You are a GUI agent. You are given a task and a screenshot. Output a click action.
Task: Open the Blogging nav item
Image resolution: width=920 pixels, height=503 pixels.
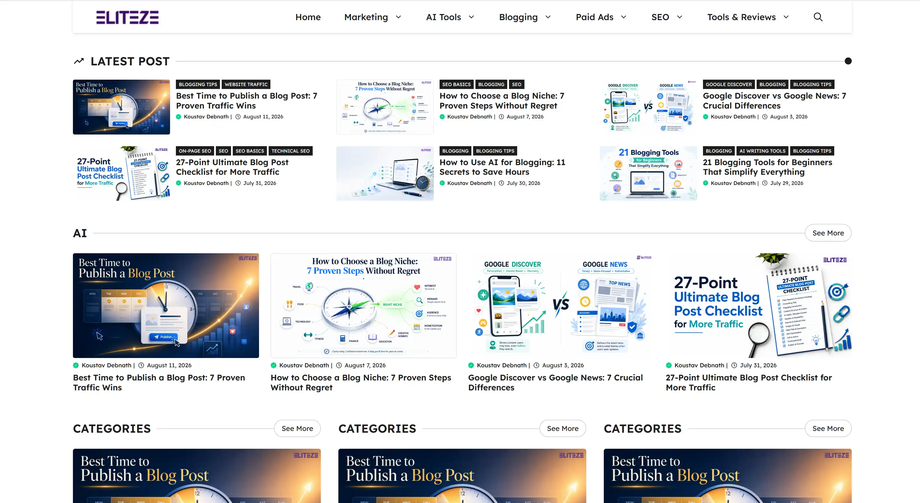[518, 17]
